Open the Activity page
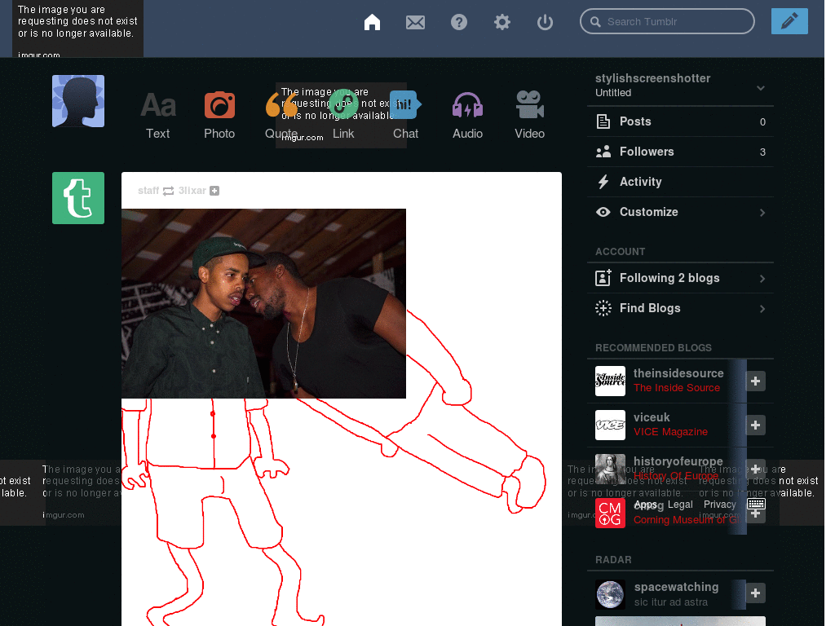 pyautogui.click(x=680, y=182)
